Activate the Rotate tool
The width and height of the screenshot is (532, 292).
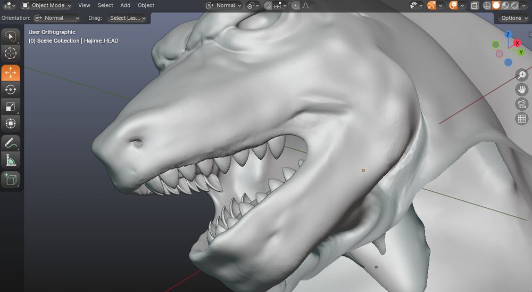coord(11,89)
